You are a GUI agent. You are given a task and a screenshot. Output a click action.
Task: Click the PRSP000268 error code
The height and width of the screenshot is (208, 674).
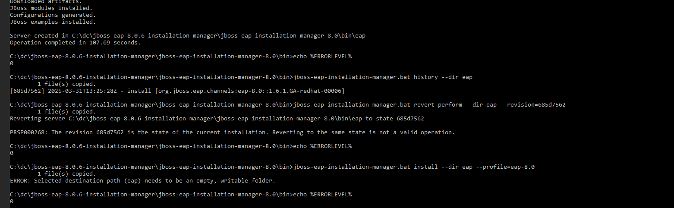coord(28,132)
